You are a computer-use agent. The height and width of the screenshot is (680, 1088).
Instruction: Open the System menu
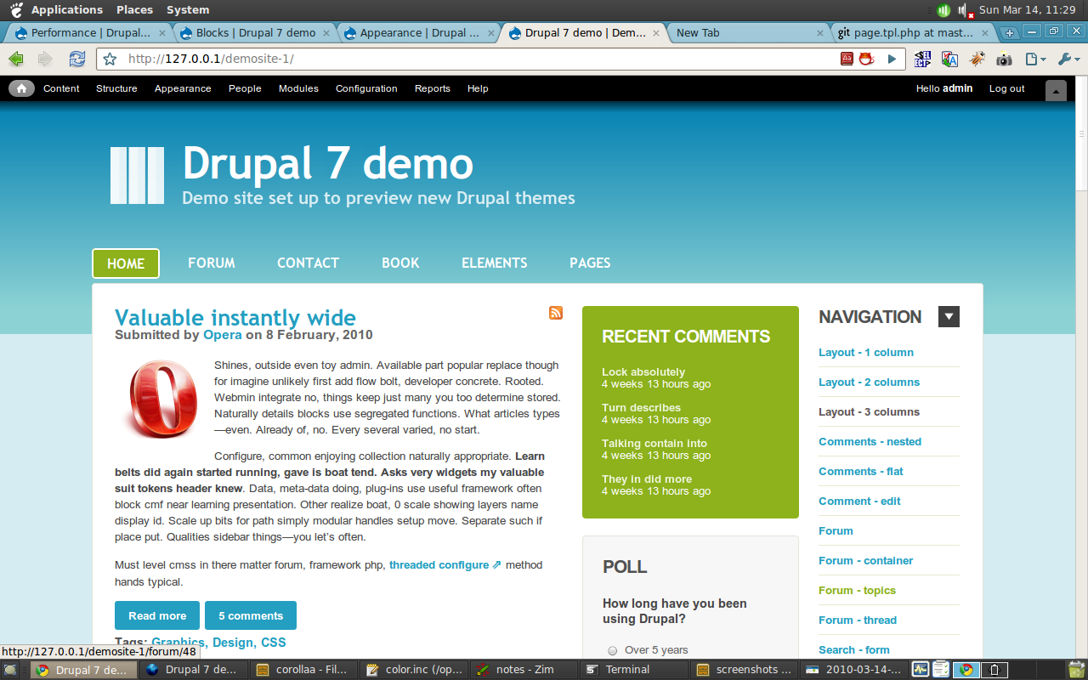tap(188, 9)
